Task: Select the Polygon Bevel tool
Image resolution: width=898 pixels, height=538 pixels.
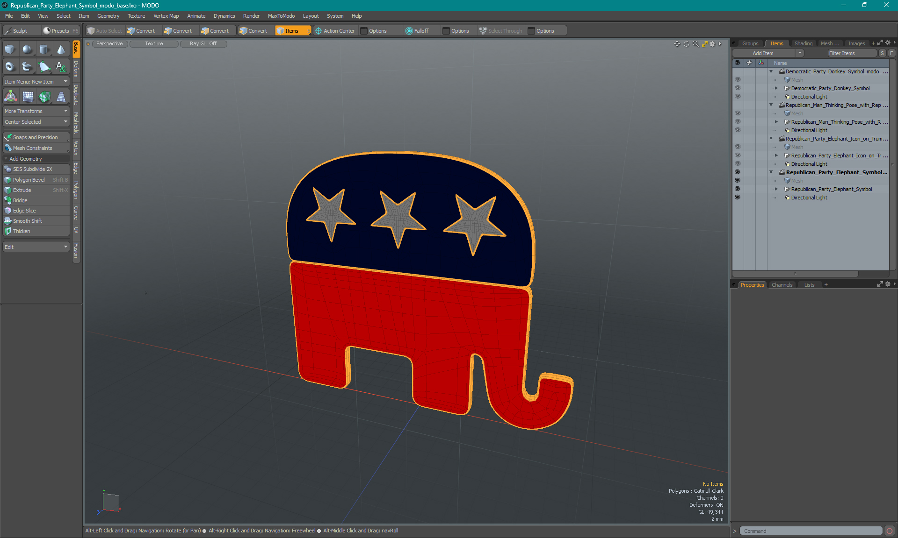Action: coord(36,180)
